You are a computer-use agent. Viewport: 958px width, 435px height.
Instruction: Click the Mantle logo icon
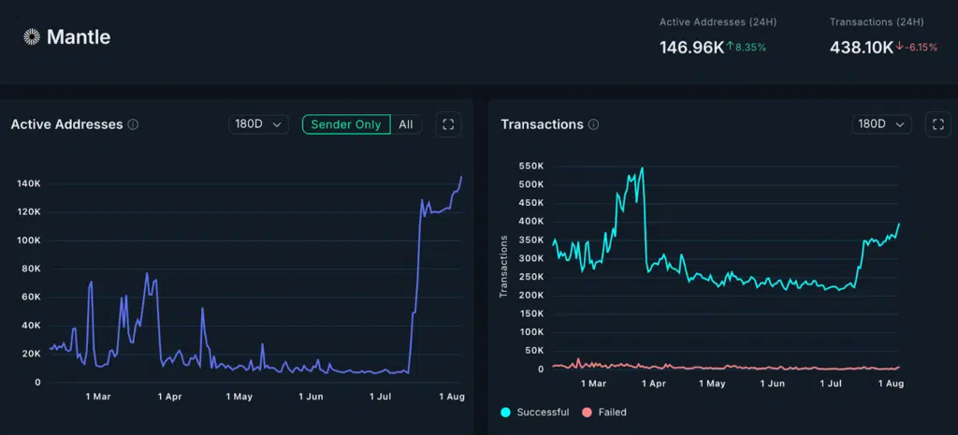point(32,37)
